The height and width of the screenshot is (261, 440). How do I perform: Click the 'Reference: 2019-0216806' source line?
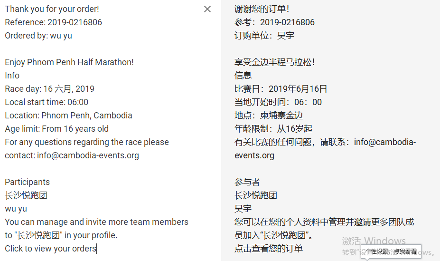(53, 22)
